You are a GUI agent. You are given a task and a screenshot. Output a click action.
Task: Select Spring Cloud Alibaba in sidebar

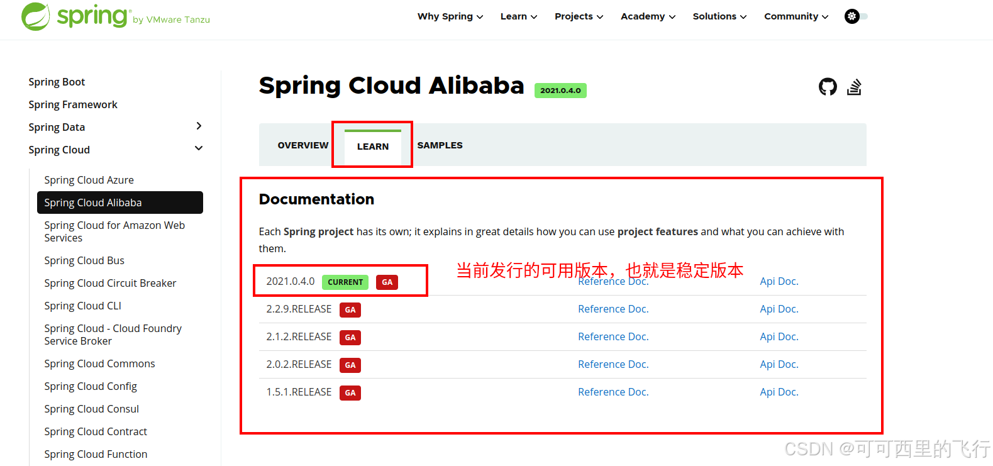(x=120, y=202)
